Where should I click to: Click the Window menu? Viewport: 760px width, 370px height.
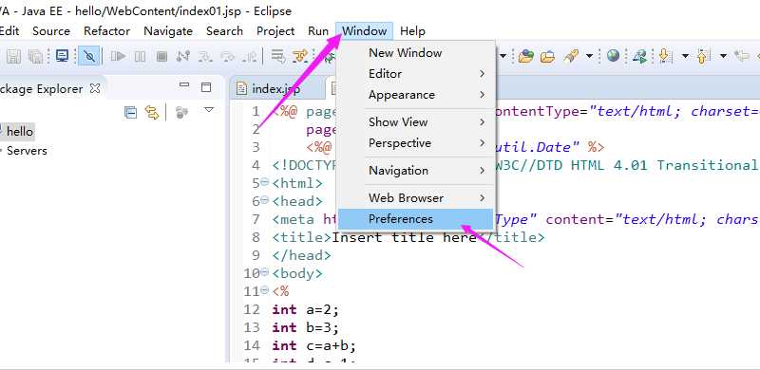point(365,31)
